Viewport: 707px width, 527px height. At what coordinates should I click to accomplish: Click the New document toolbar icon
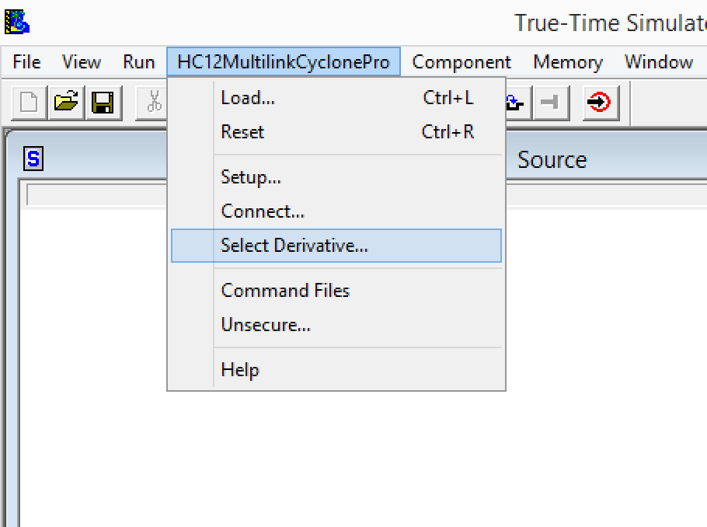point(29,103)
